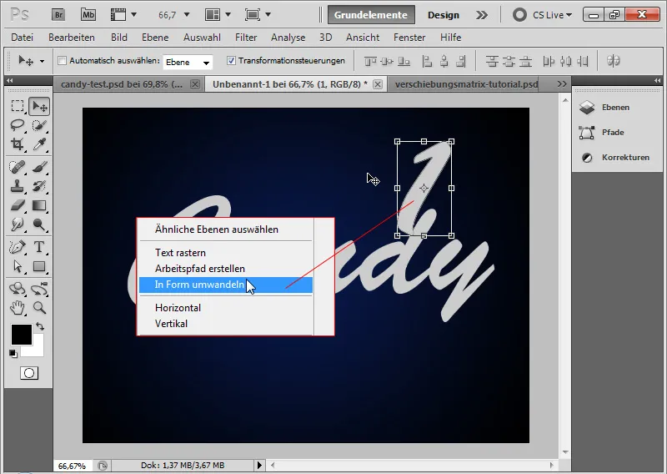Screen dimensions: 667x474
Task: Close the Unbenannt-1 document tab
Action: [378, 84]
